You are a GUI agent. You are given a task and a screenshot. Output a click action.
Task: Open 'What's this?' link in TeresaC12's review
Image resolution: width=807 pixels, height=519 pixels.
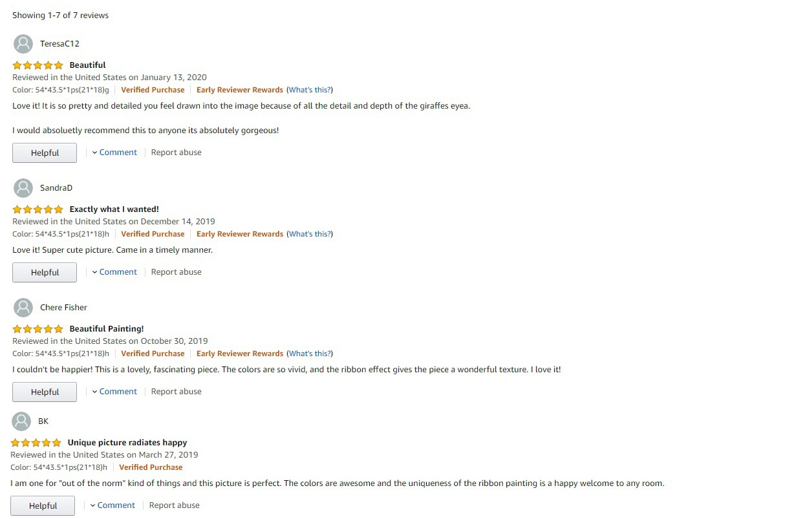(x=310, y=90)
